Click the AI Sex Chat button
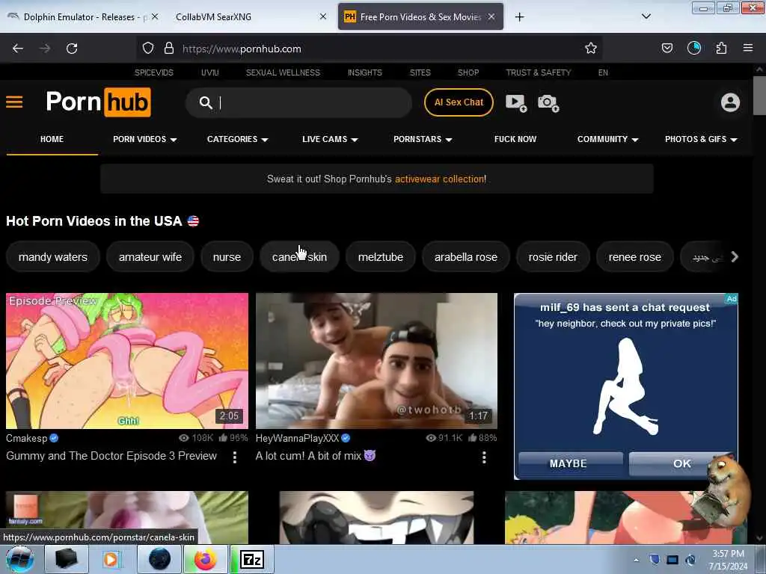766x574 pixels. click(459, 102)
